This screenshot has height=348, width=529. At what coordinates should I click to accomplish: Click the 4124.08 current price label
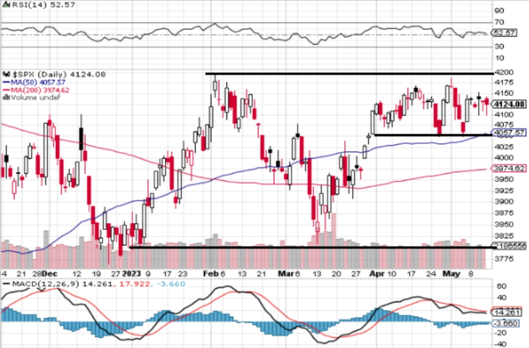509,104
